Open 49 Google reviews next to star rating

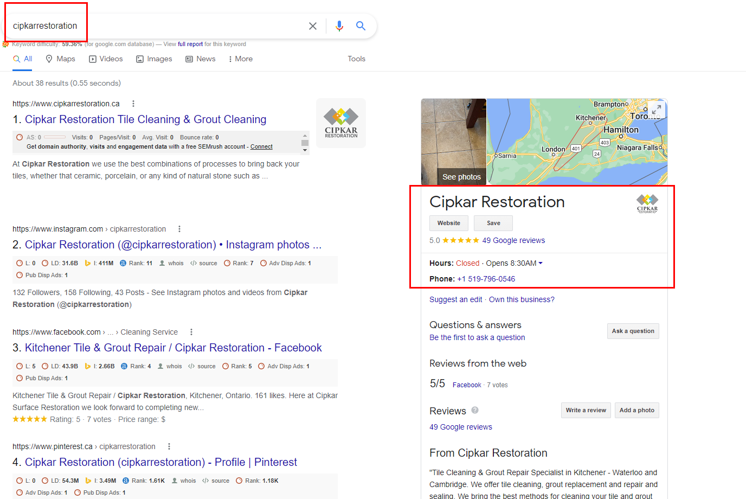[513, 241]
